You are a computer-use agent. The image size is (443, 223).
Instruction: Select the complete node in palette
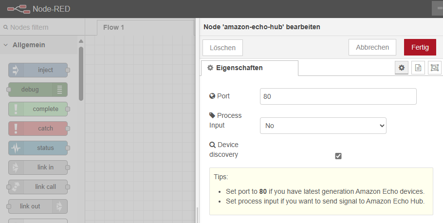(38, 109)
